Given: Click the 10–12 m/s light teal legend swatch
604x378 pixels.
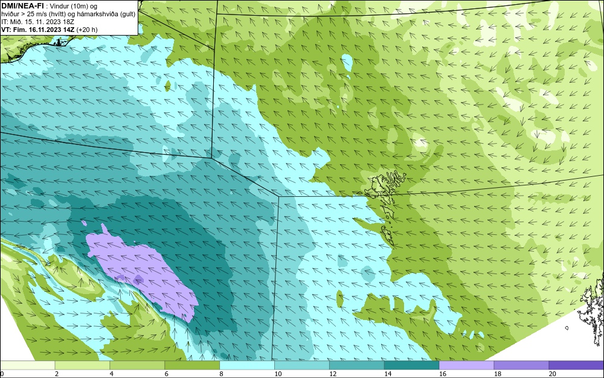Looking at the screenshot, I should [x=302, y=365].
